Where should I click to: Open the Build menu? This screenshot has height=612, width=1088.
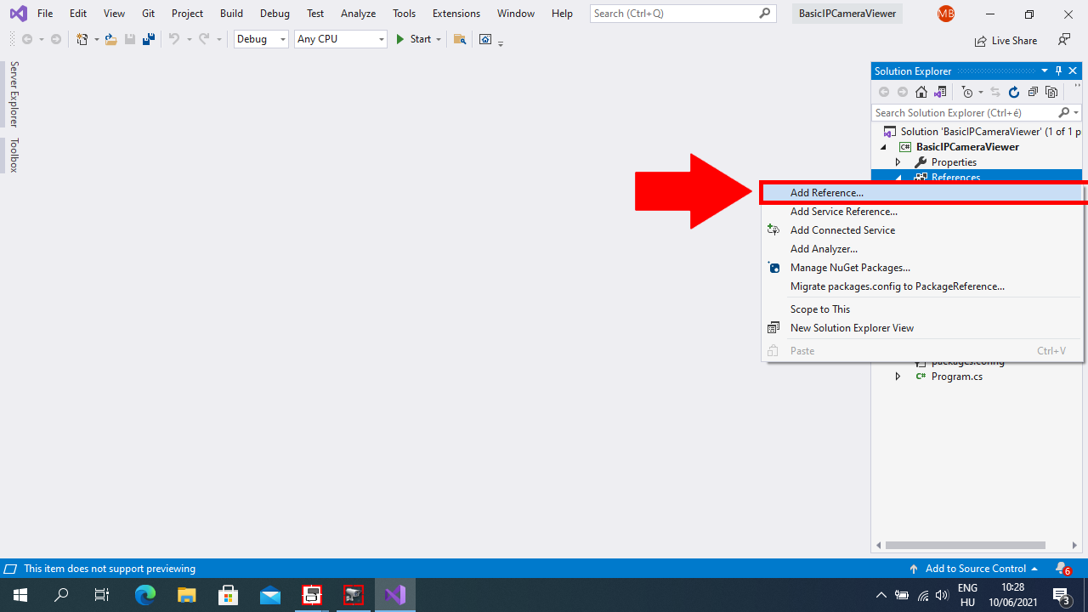[231, 14]
